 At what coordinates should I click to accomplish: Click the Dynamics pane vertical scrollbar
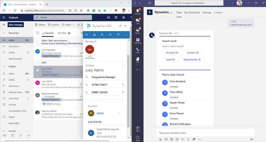128,90
